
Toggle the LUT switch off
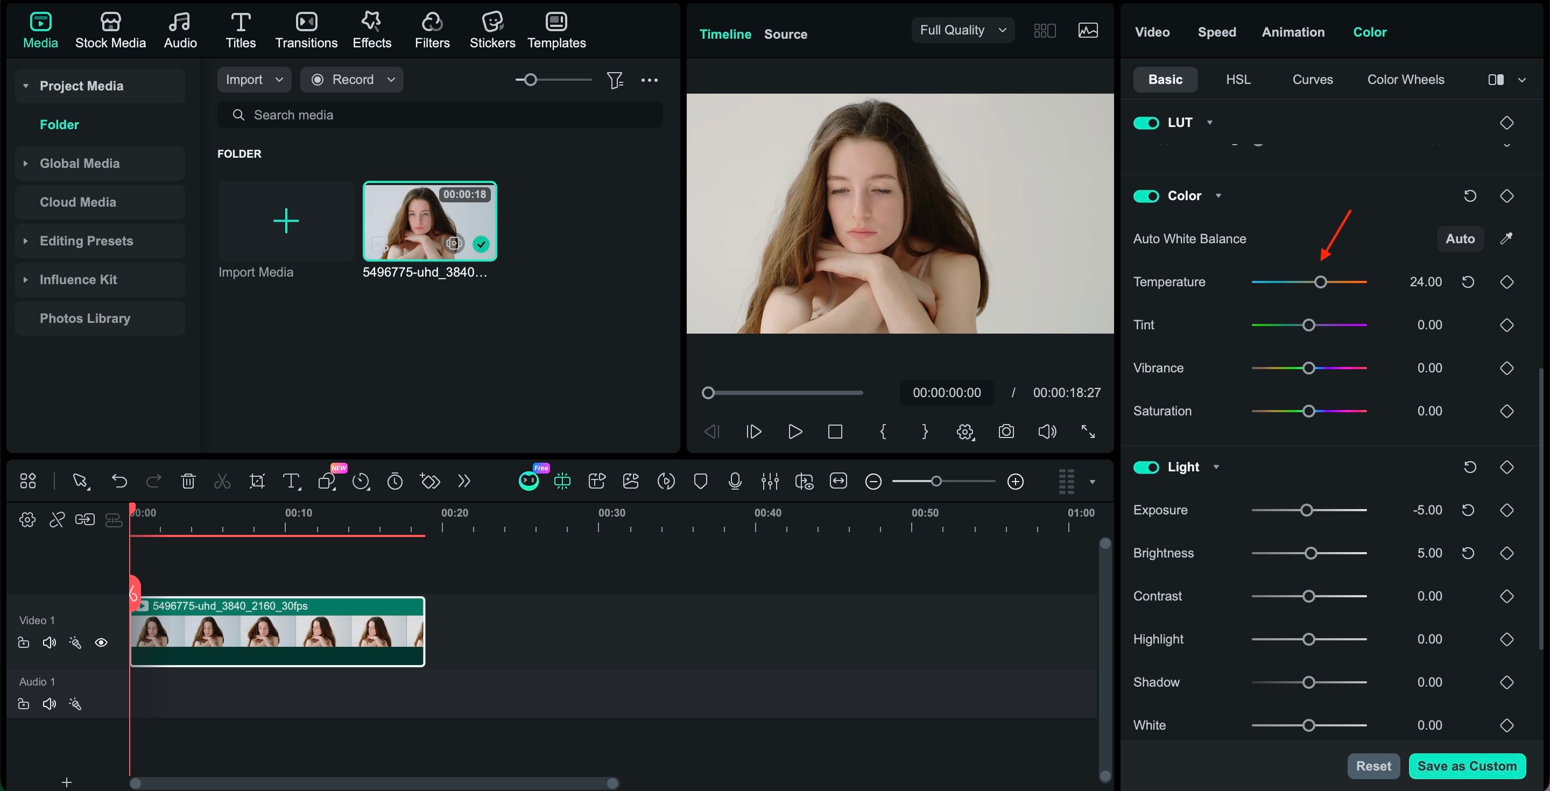tap(1146, 123)
